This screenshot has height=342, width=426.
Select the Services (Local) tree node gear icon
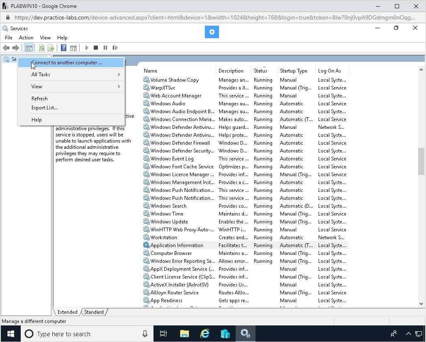(x=6, y=59)
